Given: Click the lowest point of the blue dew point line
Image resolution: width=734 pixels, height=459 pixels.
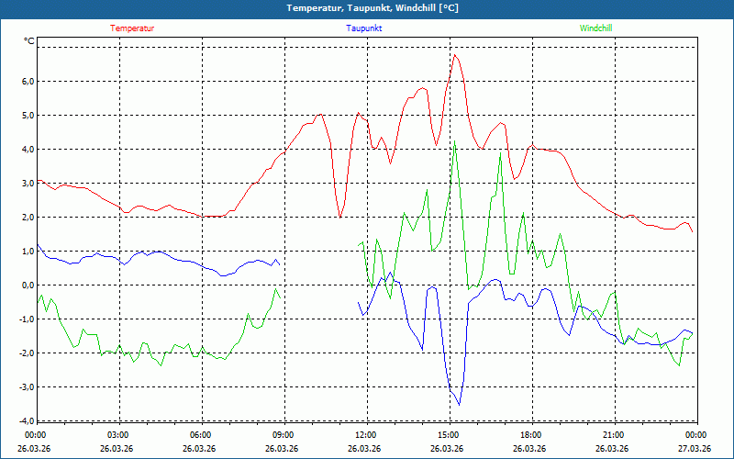Looking at the screenshot, I should tap(459, 404).
